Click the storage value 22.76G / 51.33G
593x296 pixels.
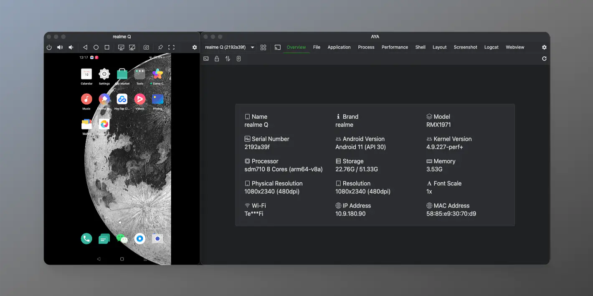coord(357,169)
